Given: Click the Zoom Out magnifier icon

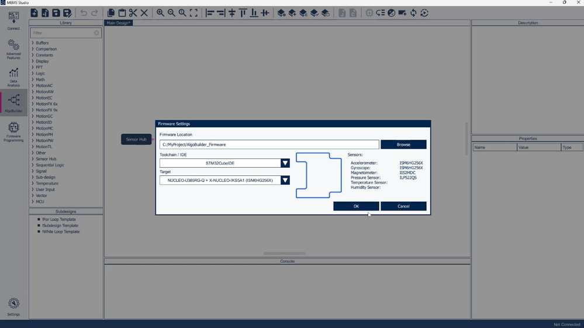Looking at the screenshot, I should click(171, 13).
